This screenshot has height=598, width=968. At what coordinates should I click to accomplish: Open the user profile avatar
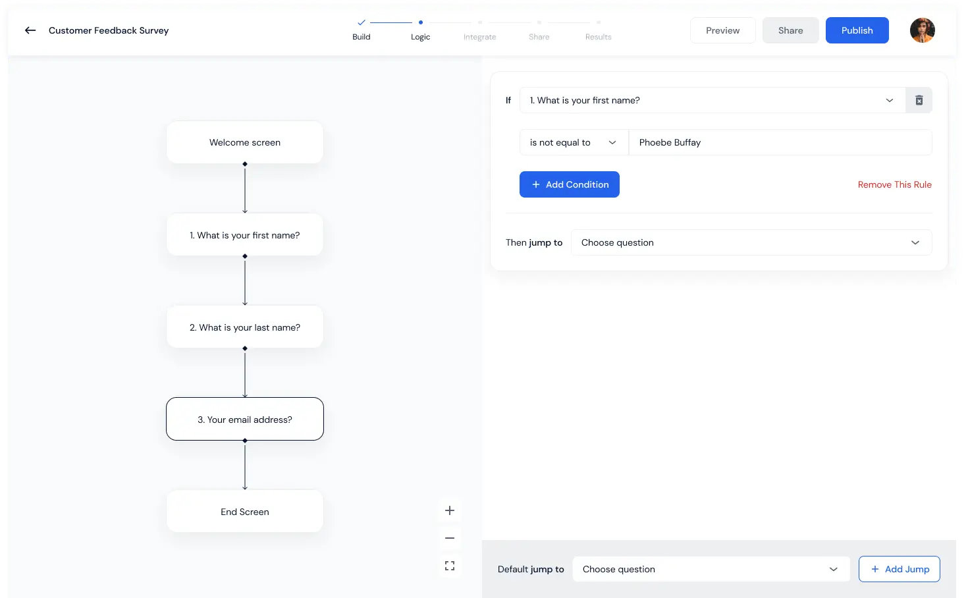(922, 30)
